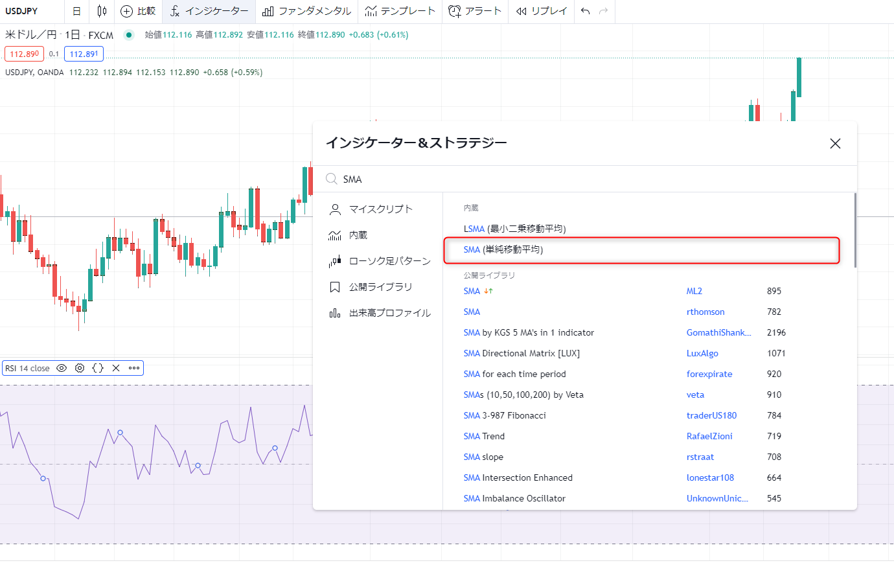The image size is (894, 563).
Task: Add SMAs (10,50,100,200) by Veta
Action: pyautogui.click(x=523, y=395)
